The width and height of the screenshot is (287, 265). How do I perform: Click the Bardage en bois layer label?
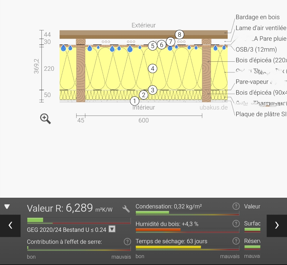click(257, 17)
